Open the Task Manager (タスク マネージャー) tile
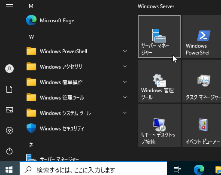Viewport: 221px width, 175px height. [x=202, y=81]
